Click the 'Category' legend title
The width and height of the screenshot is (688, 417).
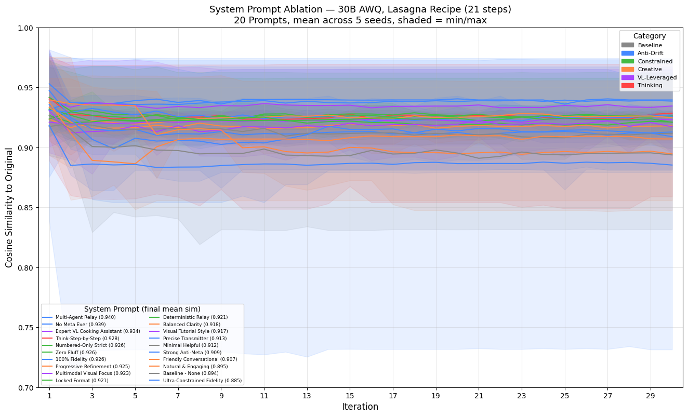[649, 36]
